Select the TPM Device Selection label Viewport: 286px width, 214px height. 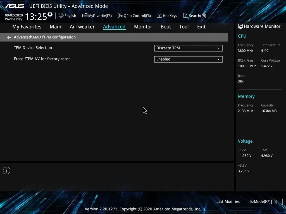pos(33,48)
